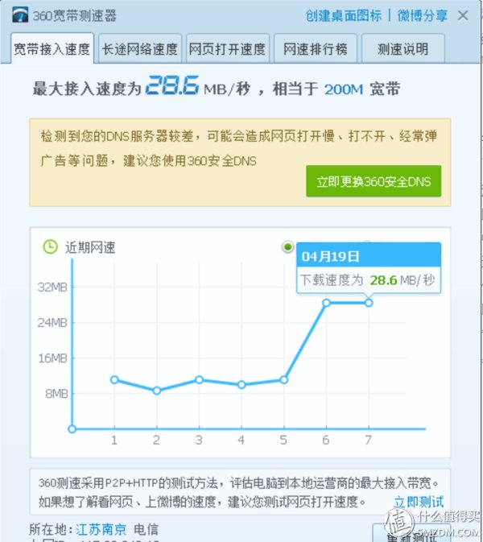Click the 24MB axis label

[52, 323]
